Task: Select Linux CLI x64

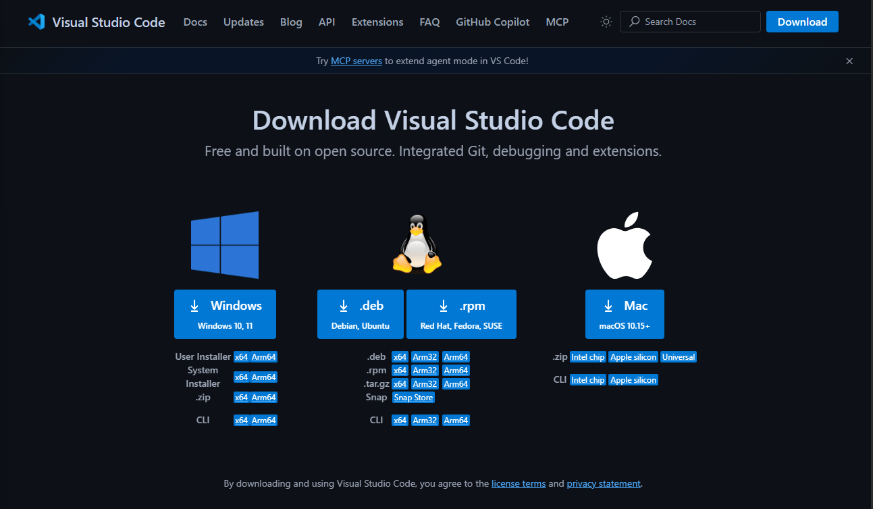Action: point(400,421)
